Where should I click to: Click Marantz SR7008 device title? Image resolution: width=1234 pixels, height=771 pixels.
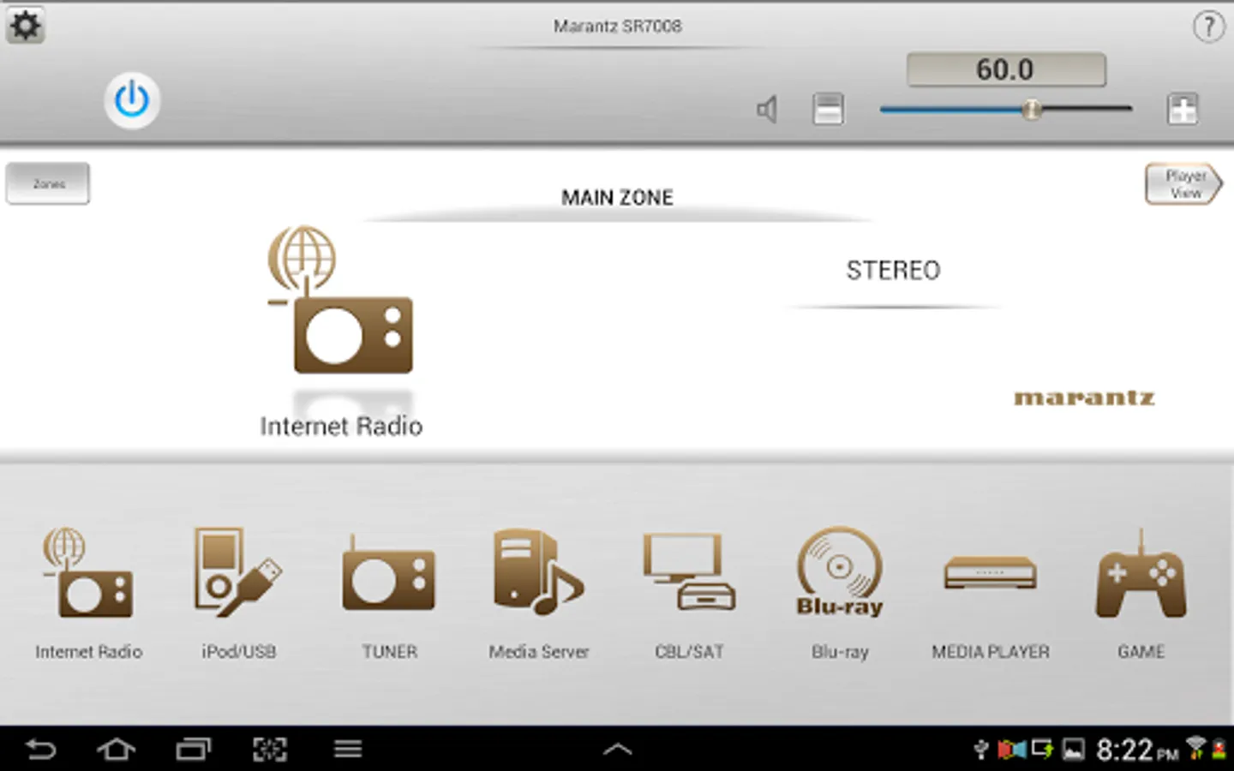[617, 27]
